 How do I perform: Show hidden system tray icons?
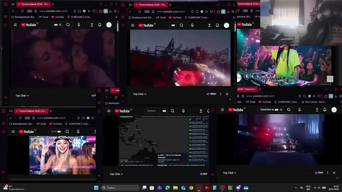(296, 188)
